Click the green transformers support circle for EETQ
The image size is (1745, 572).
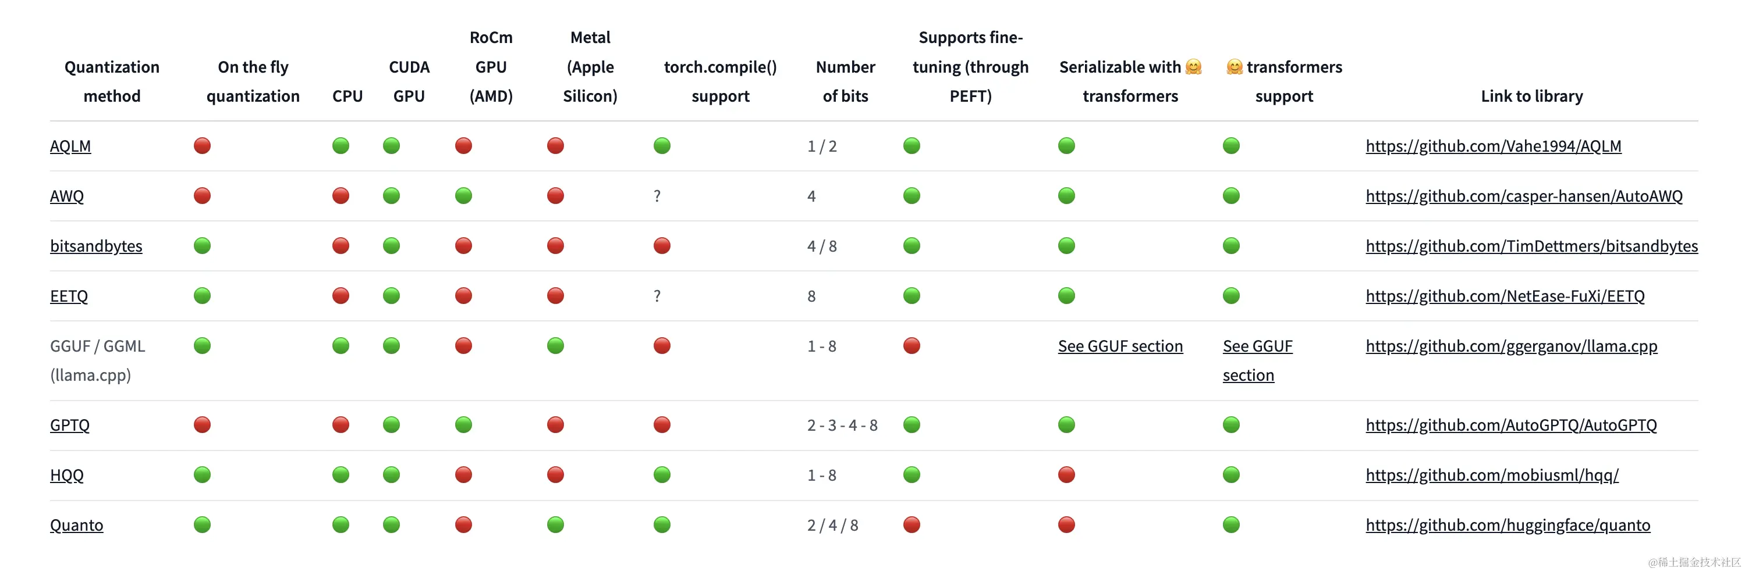1231,296
